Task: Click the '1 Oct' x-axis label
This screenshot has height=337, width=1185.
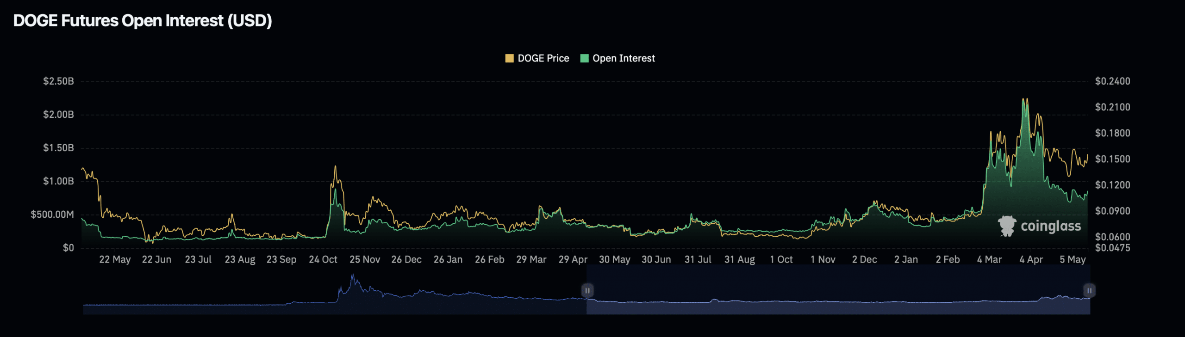Action: coord(781,259)
